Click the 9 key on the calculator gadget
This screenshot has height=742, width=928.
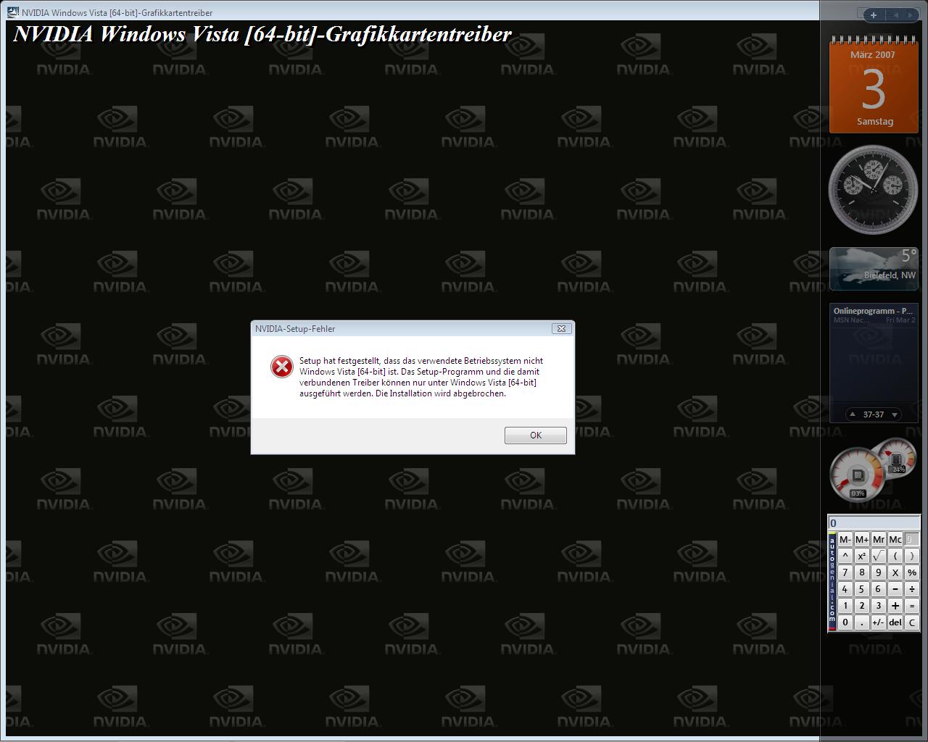click(879, 572)
